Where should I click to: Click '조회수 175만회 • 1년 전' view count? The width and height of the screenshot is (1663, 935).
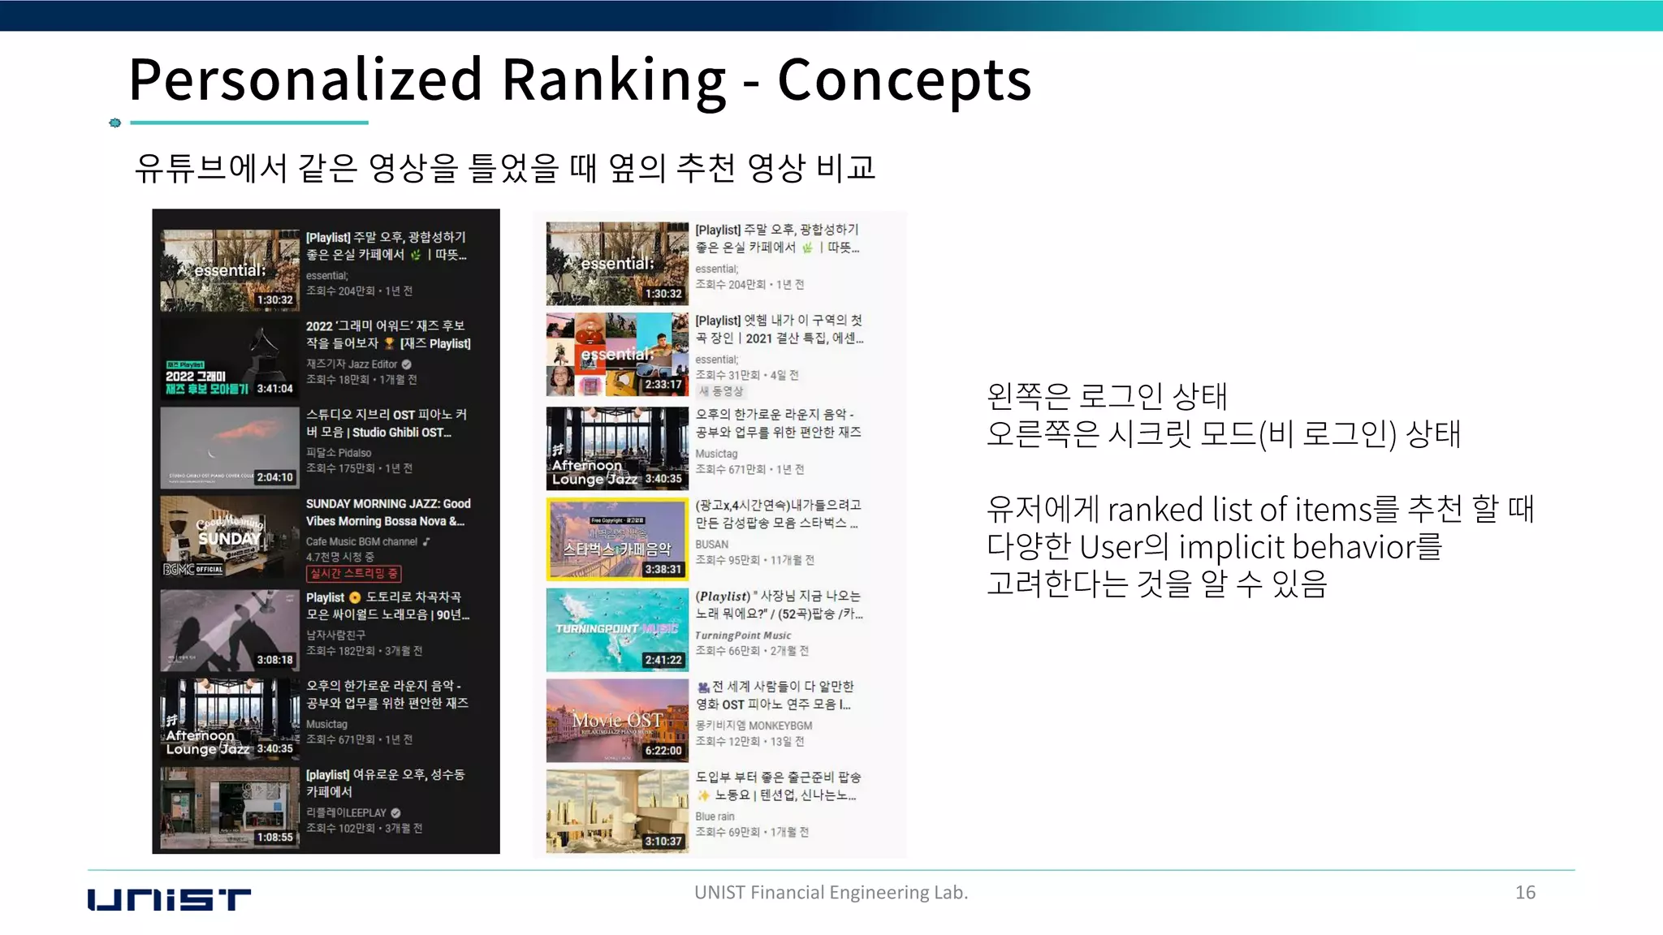pyautogui.click(x=359, y=468)
